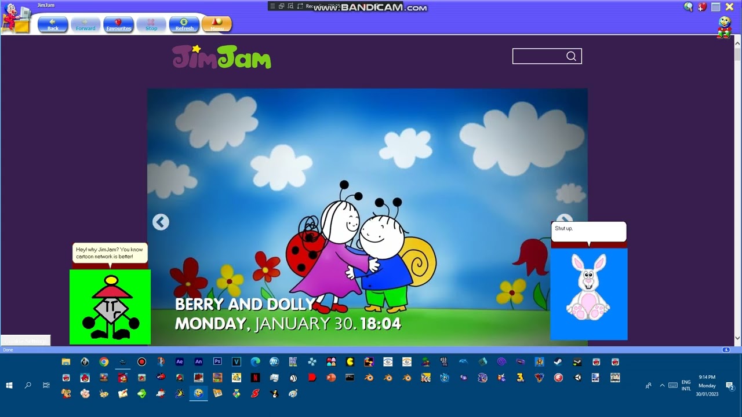Open the ENG INTL language switcher
Viewport: 742px width, 417px height.
686,385
